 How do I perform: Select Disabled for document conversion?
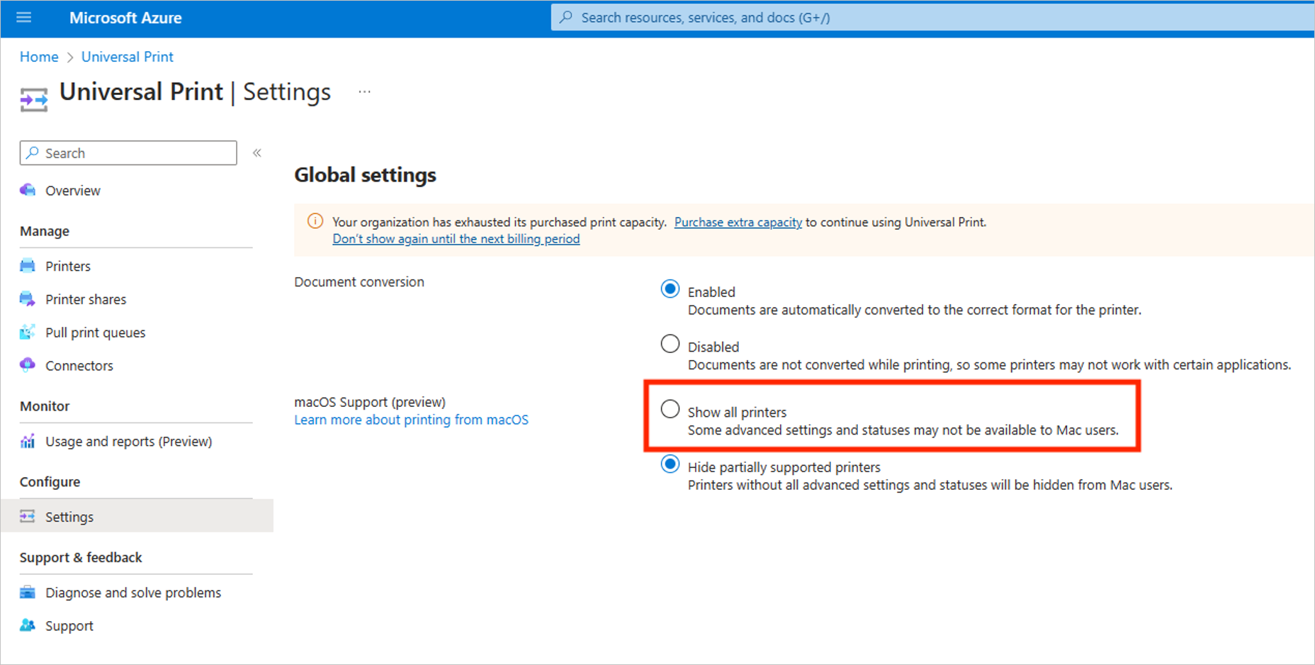[670, 344]
